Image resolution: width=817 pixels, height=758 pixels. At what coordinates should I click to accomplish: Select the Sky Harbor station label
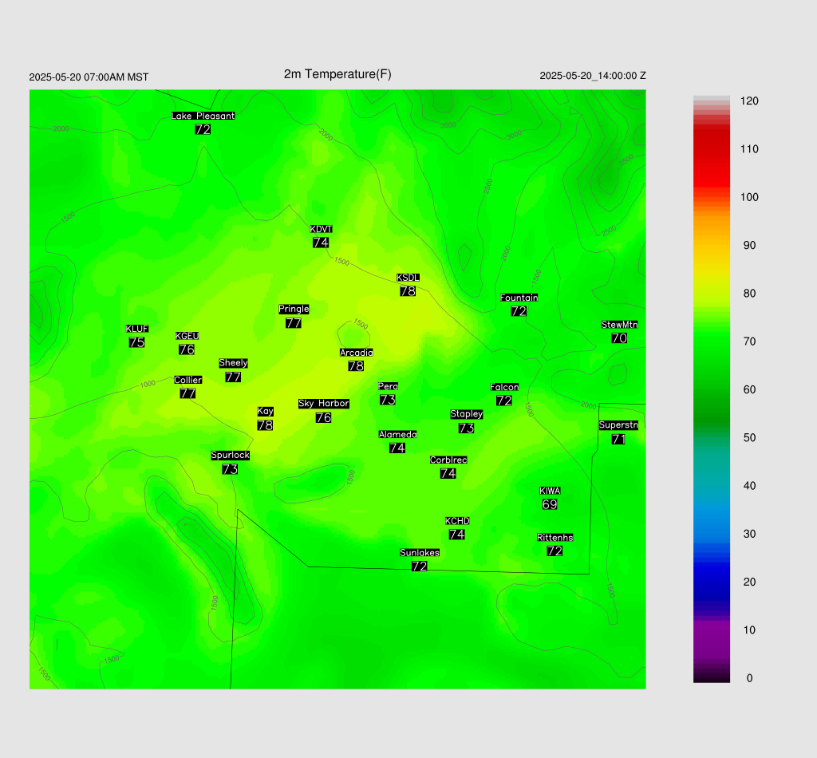coord(324,404)
